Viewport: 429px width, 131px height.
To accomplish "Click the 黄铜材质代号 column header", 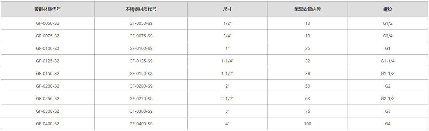I will (48, 10).
